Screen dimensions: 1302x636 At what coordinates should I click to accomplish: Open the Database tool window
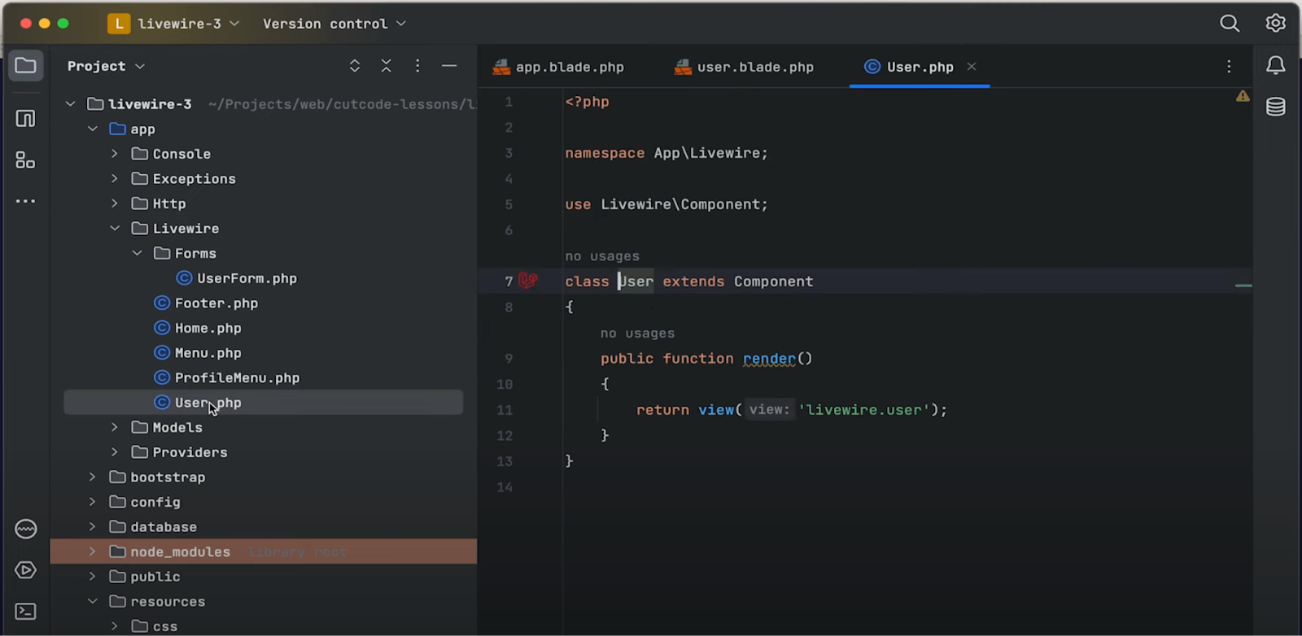tap(1276, 107)
